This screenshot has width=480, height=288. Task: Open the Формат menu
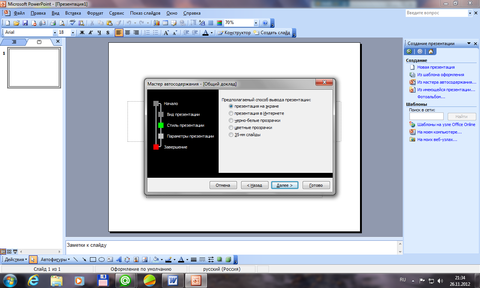[95, 13]
